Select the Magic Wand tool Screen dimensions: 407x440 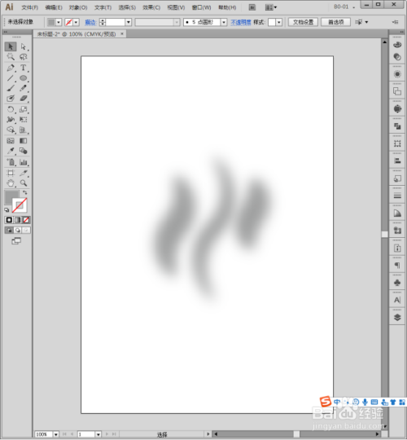[11, 57]
